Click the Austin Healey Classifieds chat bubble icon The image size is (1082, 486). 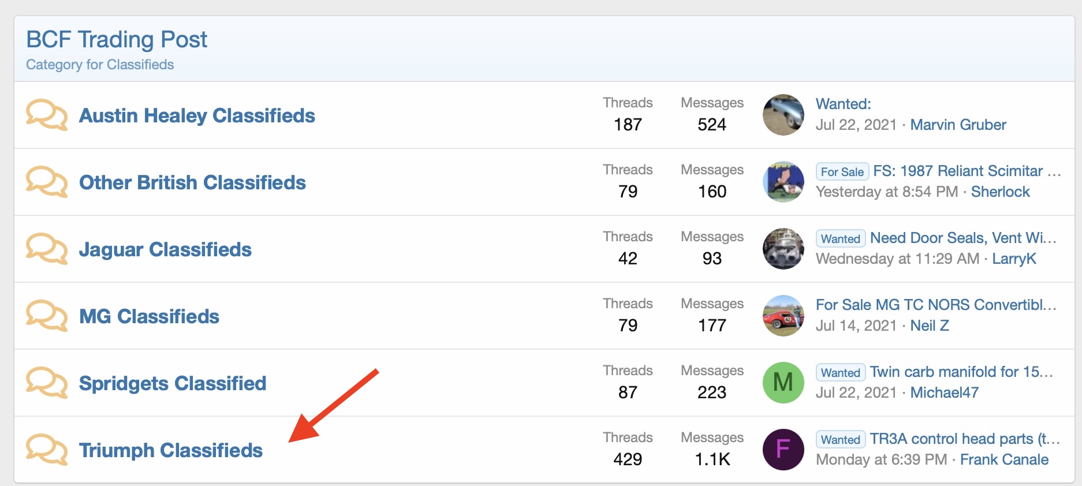[x=47, y=115]
